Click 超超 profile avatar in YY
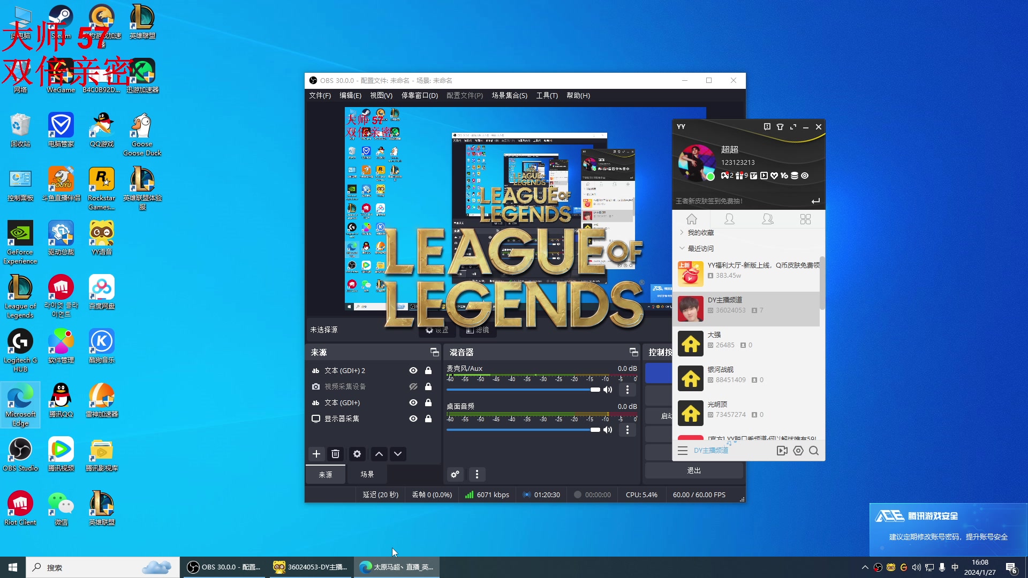This screenshot has width=1028, height=578. point(696,163)
